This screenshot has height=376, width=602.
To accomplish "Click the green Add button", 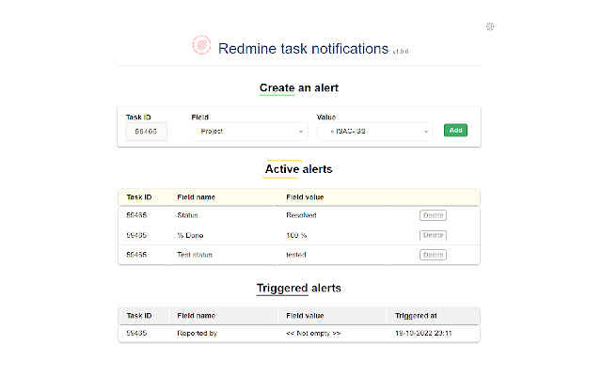I will (x=455, y=130).
